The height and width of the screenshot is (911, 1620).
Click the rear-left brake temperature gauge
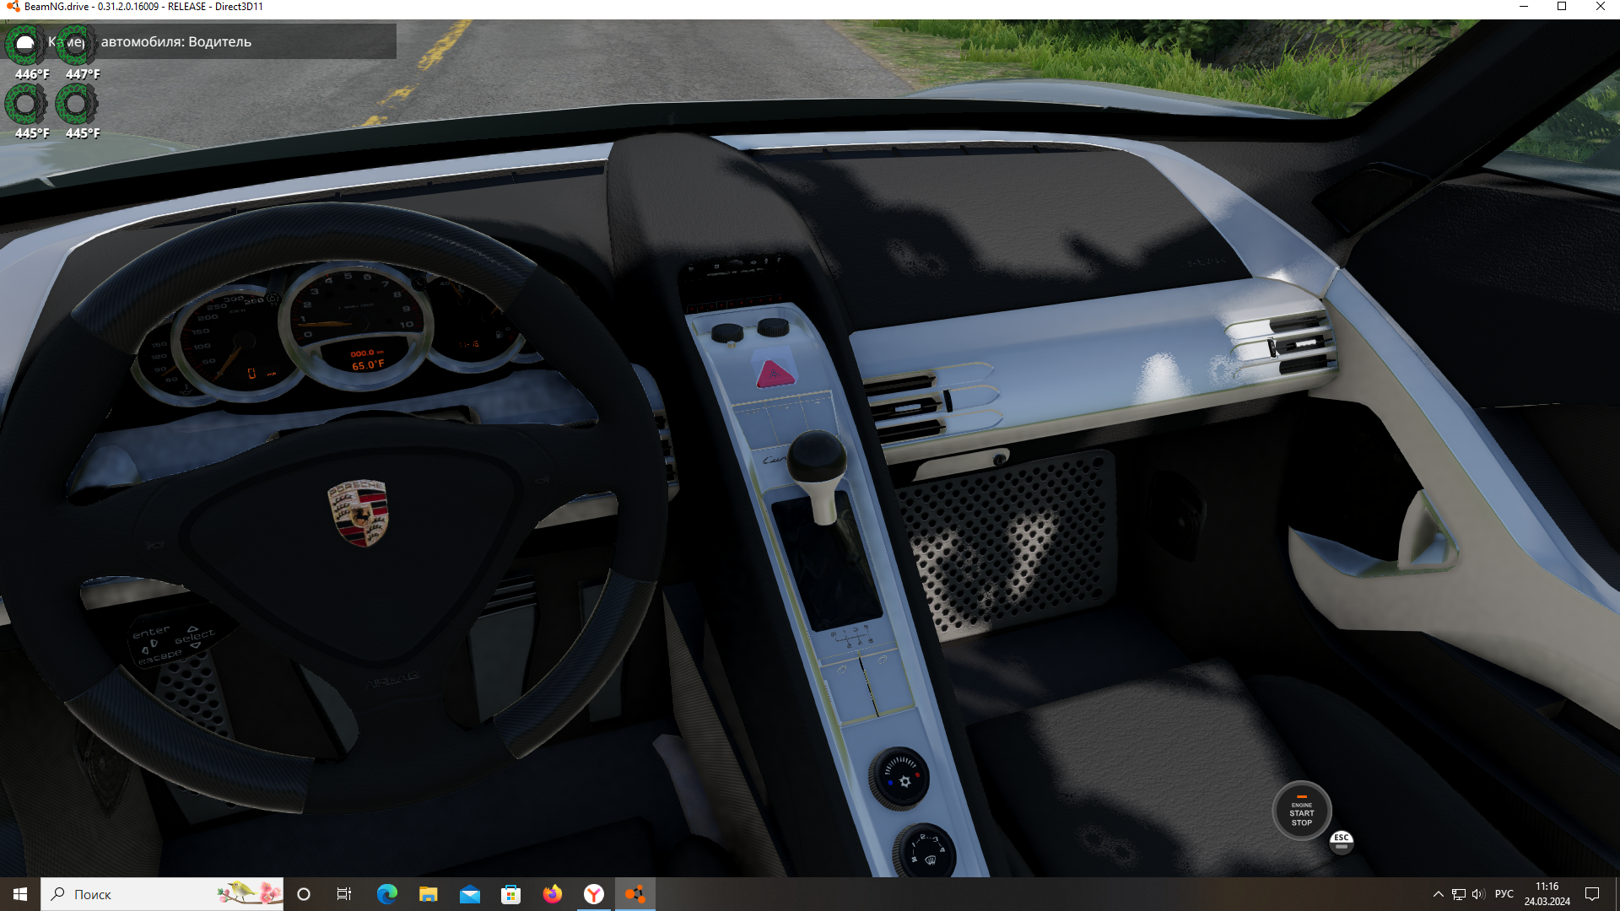[x=25, y=105]
